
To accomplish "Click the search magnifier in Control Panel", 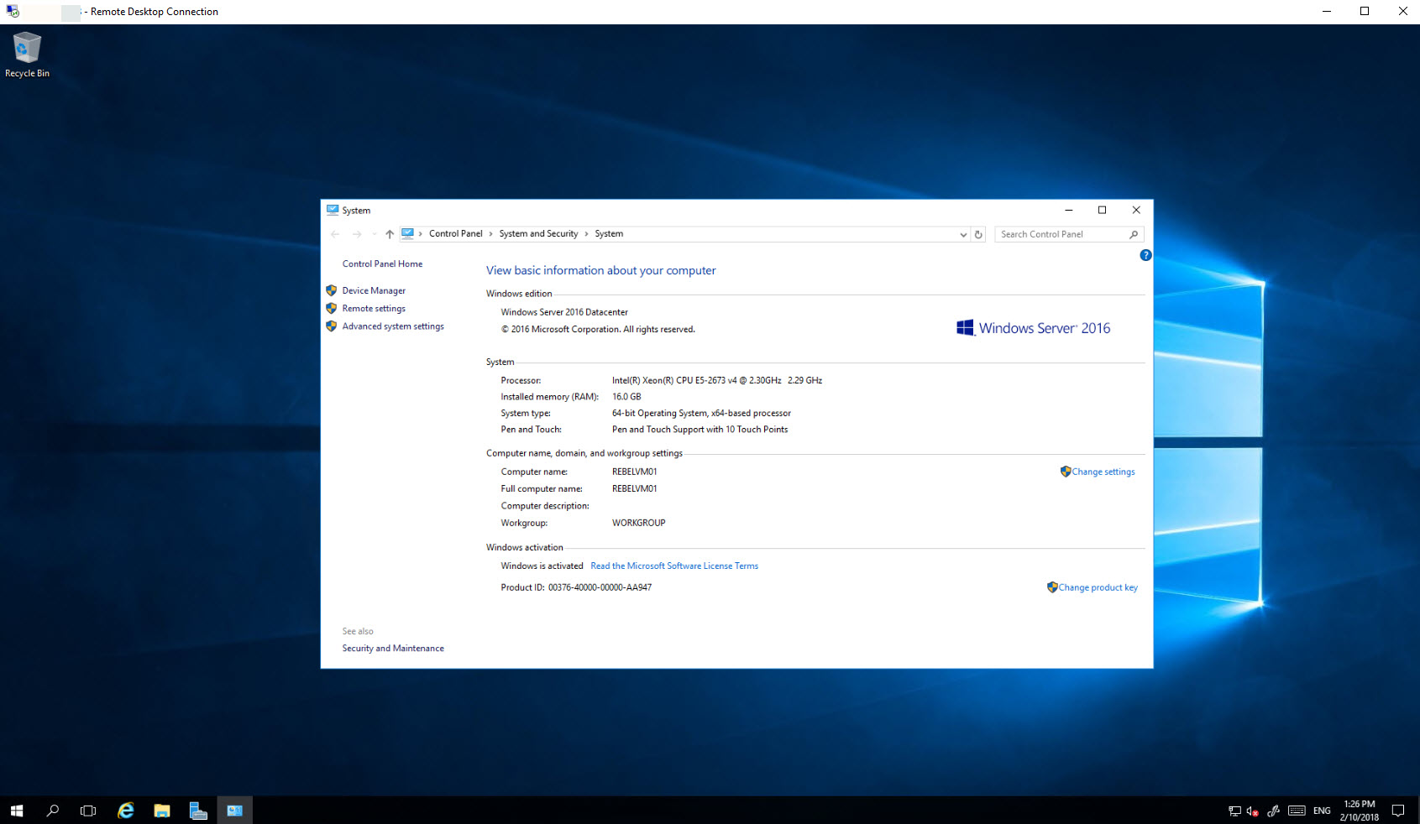I will click(x=1134, y=235).
